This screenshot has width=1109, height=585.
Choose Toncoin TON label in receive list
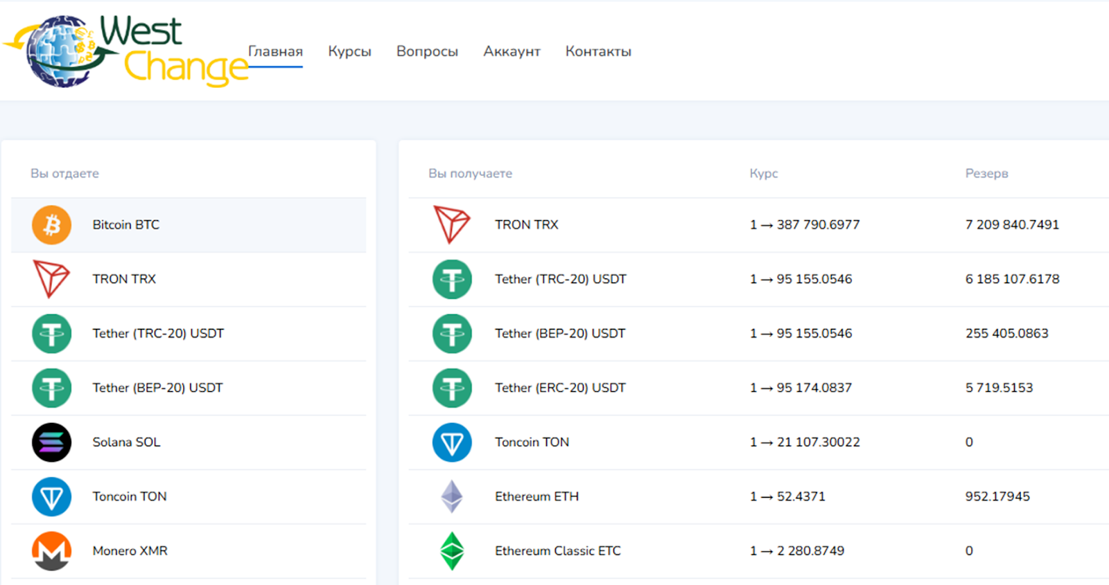532,442
